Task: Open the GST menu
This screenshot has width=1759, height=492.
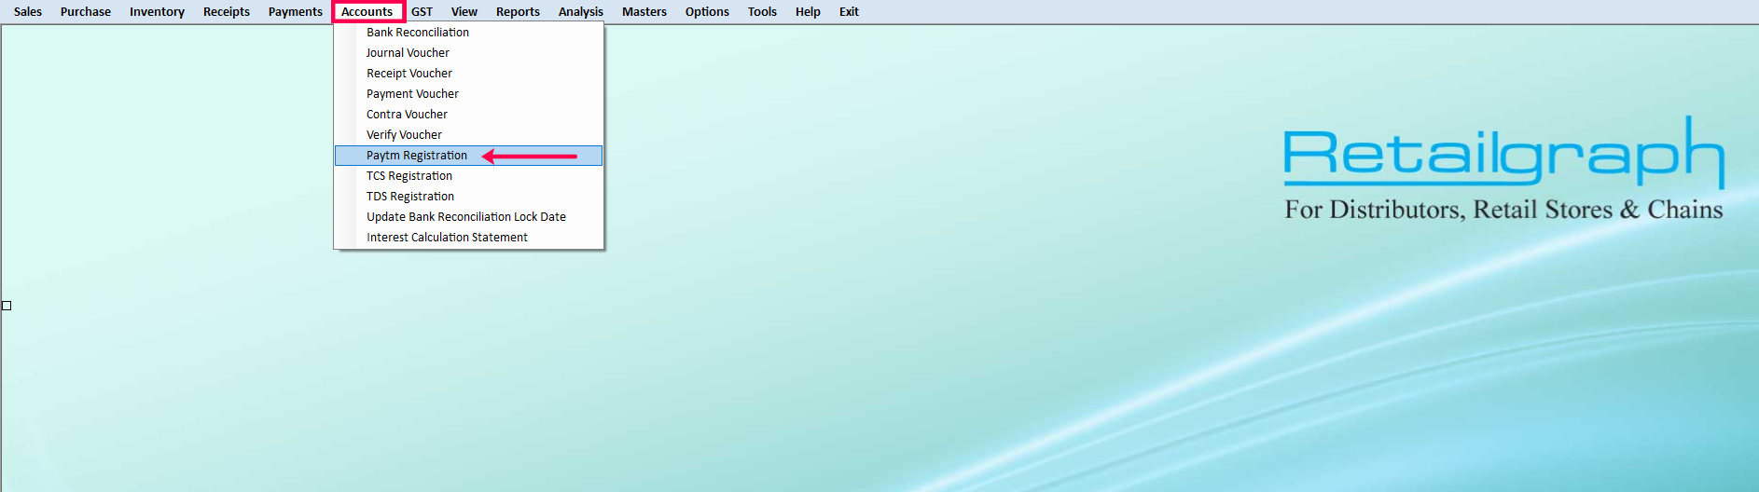Action: [422, 12]
